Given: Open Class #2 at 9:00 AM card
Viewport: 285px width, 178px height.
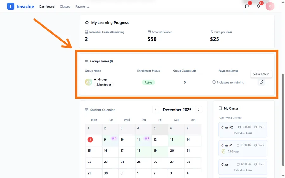Looking at the screenshot, I should point(243,130).
